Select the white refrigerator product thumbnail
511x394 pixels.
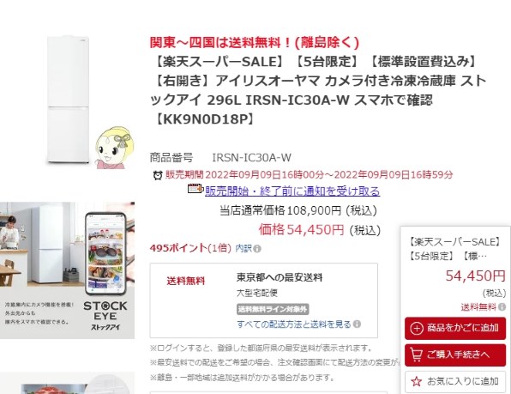pyautogui.click(x=68, y=100)
